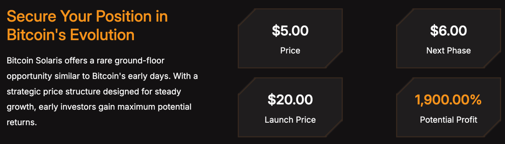Select the "Launch Price" label

290,120
